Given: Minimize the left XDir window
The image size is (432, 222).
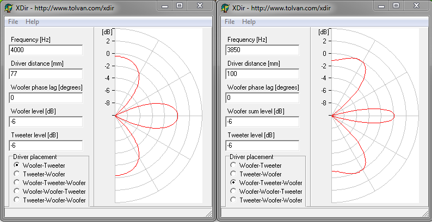Looking at the screenshot, I should pyautogui.click(x=165, y=6).
